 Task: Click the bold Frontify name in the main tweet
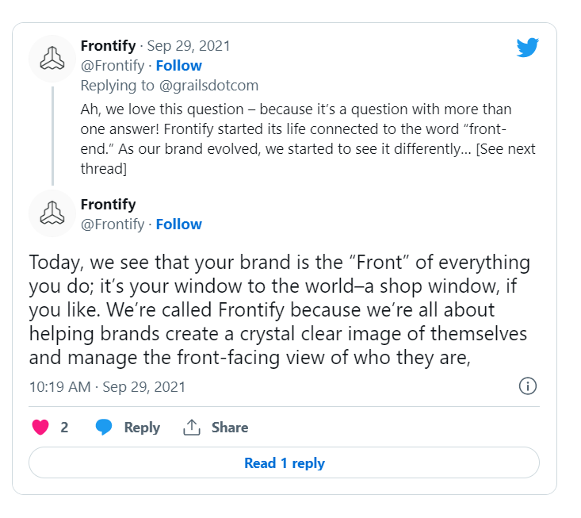108,205
